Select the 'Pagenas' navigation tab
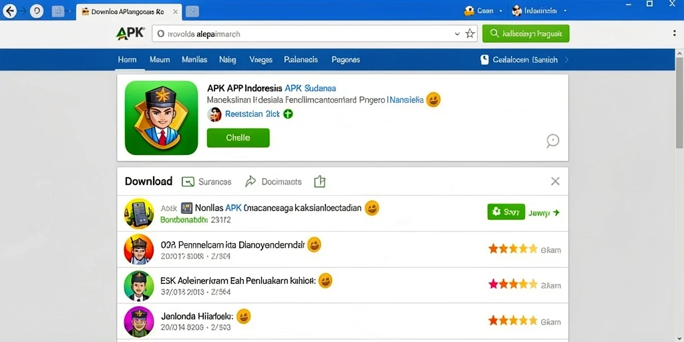The height and width of the screenshot is (342, 684). point(345,59)
